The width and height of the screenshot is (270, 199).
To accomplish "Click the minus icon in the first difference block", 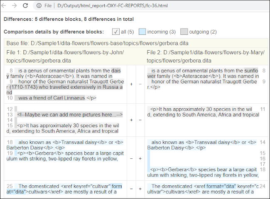I will point(140,84).
